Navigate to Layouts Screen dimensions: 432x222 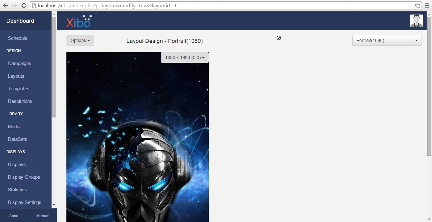pos(16,76)
